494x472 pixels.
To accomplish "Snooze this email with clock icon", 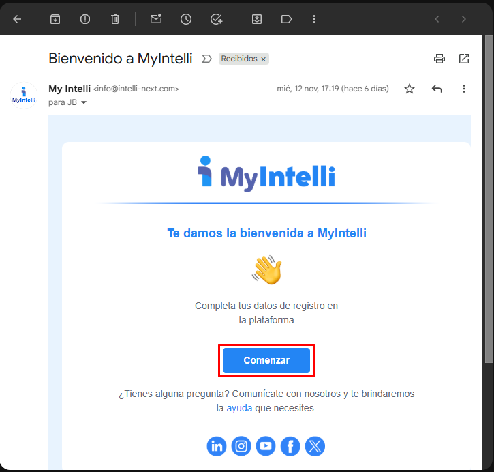I will coord(186,19).
